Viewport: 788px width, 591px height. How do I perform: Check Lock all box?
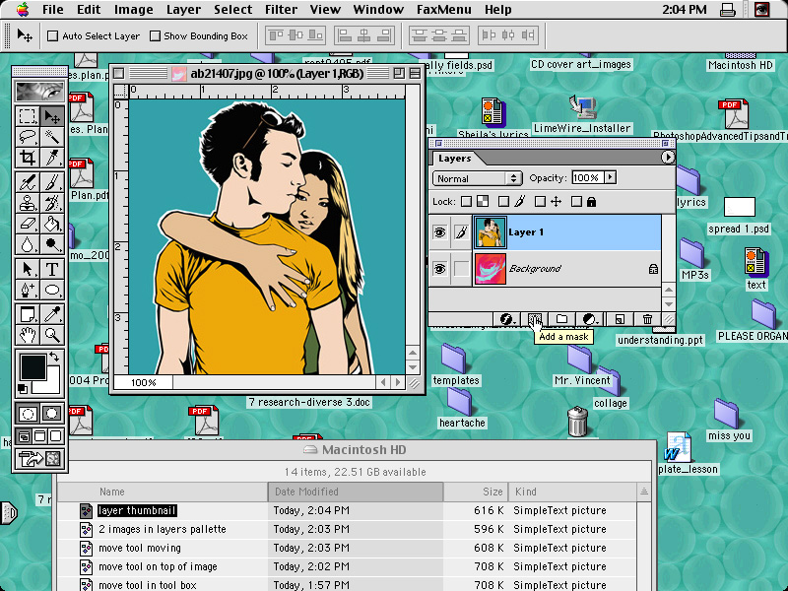click(x=576, y=202)
